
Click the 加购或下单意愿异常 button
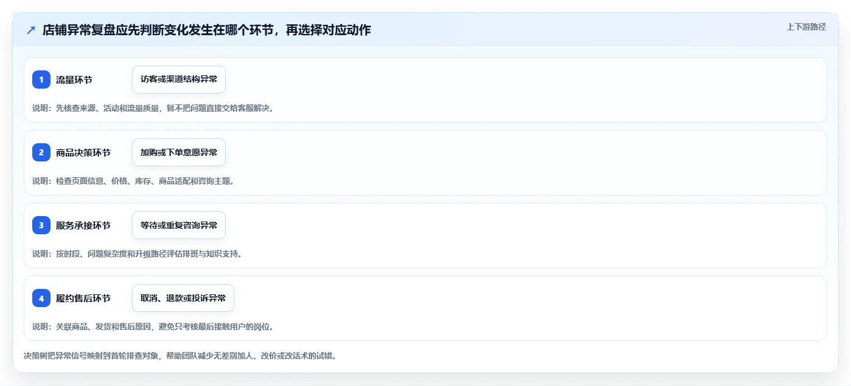point(179,152)
